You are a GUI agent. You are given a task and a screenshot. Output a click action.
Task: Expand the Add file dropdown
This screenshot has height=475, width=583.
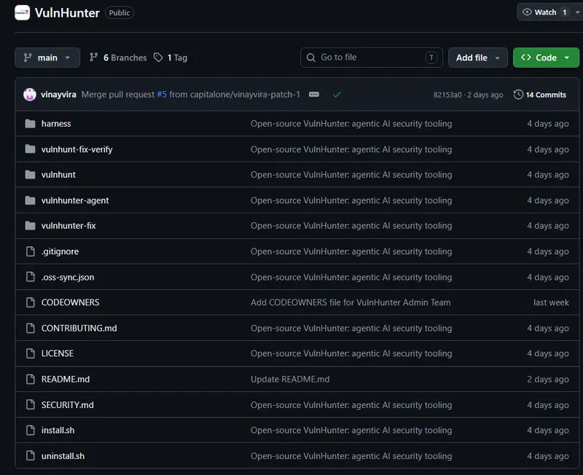478,58
